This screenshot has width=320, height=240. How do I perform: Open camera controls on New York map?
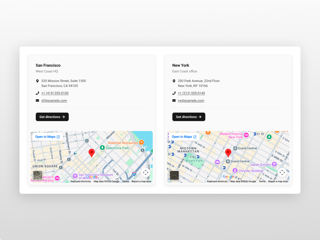(282, 172)
